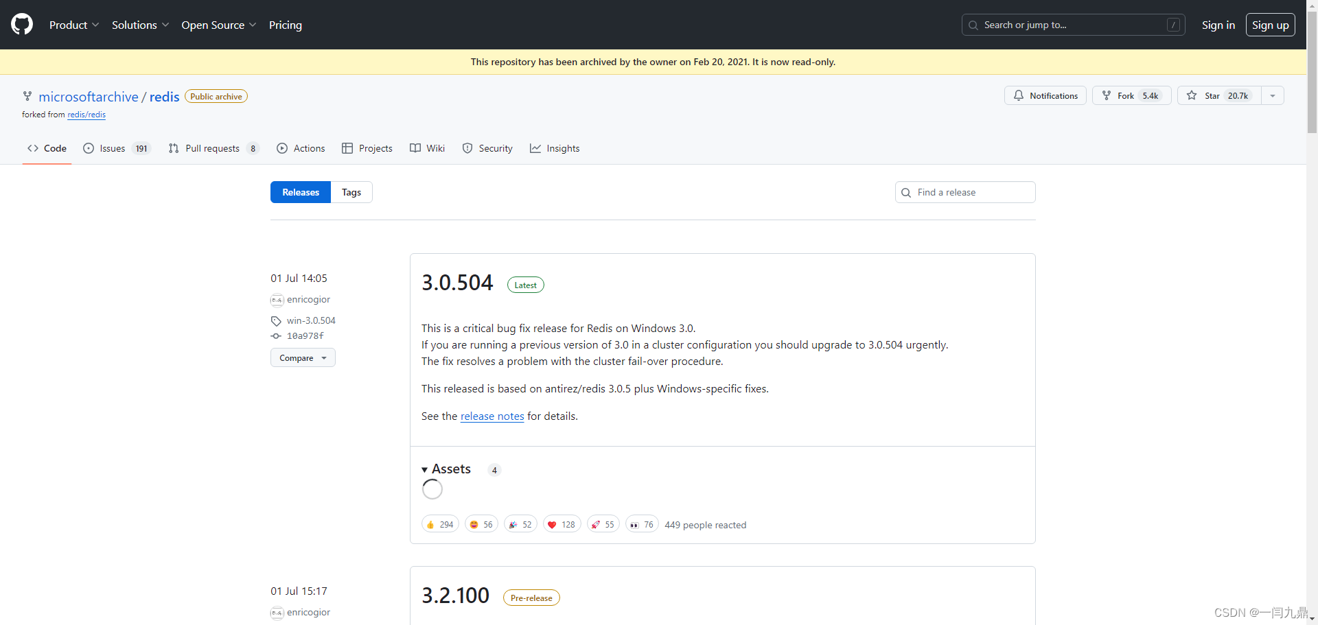The width and height of the screenshot is (1318, 625).
Task: Switch to the Code tab
Action: point(47,148)
